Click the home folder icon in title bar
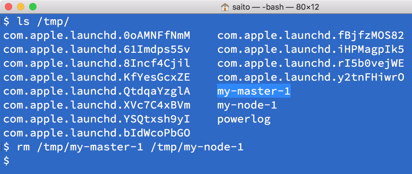Viewport: 412px width, 174px height. click(225, 7)
